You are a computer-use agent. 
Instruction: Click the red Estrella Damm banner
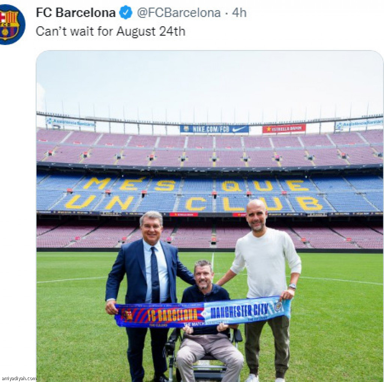(x=284, y=128)
